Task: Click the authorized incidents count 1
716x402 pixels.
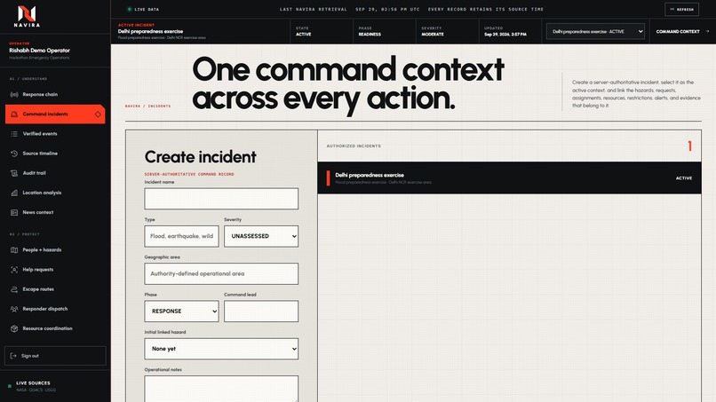Action: point(689,146)
